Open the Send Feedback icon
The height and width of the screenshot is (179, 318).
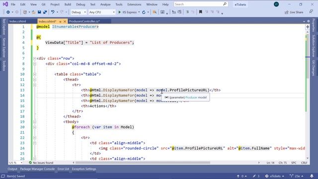(311, 12)
